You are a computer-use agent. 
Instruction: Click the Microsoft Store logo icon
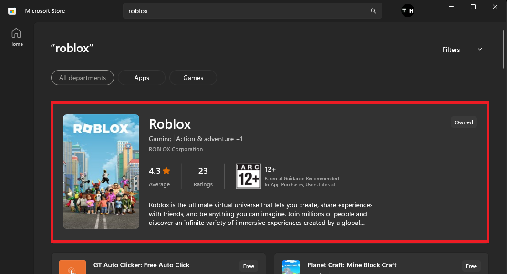point(12,10)
